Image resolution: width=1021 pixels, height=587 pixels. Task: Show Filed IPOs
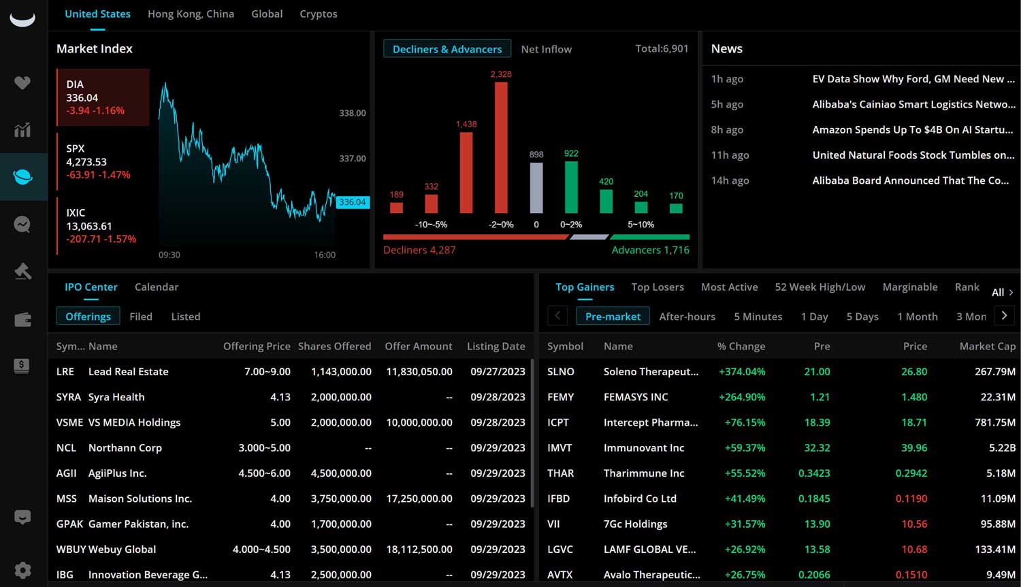pos(141,317)
